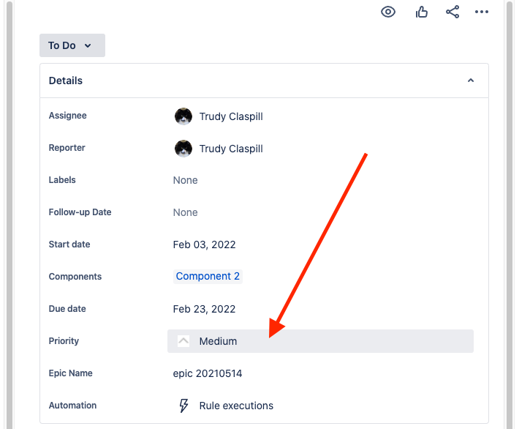Select assignee name Trudy Claspill
The image size is (530, 429).
(231, 116)
